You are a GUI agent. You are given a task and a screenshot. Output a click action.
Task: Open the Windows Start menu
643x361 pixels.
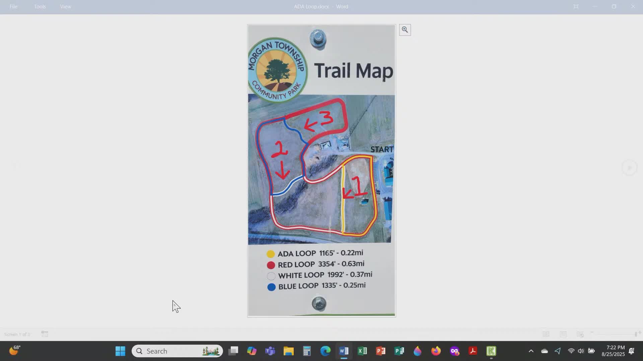coord(120,351)
